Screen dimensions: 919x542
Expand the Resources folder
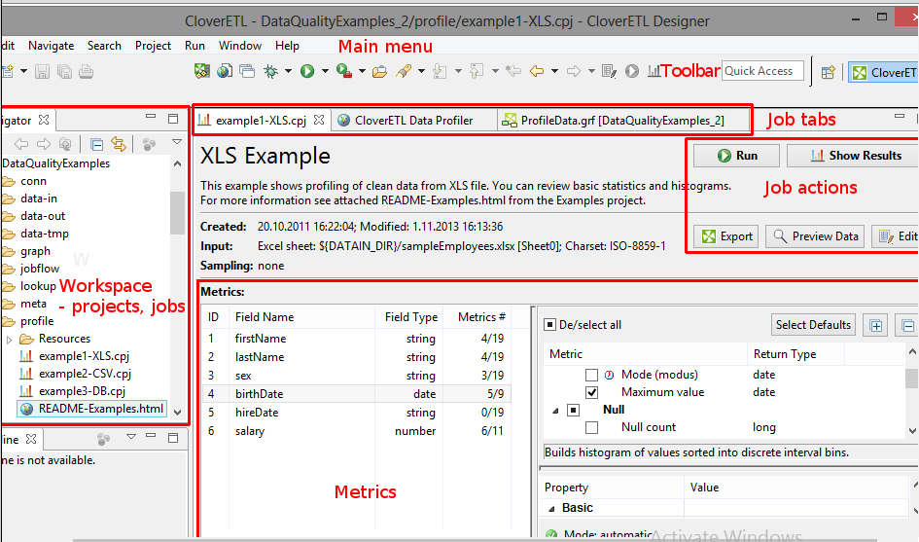click(x=9, y=339)
